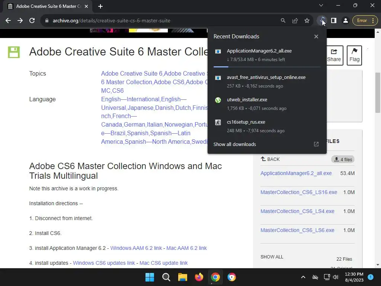Click the display network tray icon
The width and height of the screenshot is (381, 286).
(x=327, y=277)
